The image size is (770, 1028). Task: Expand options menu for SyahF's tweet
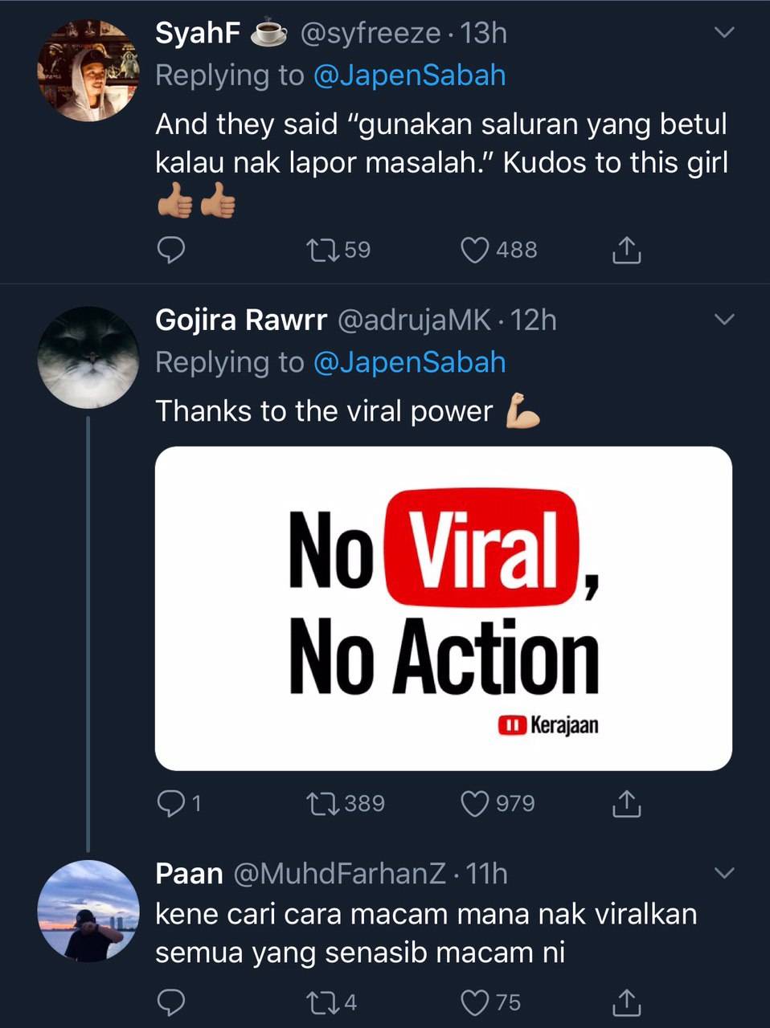724,33
